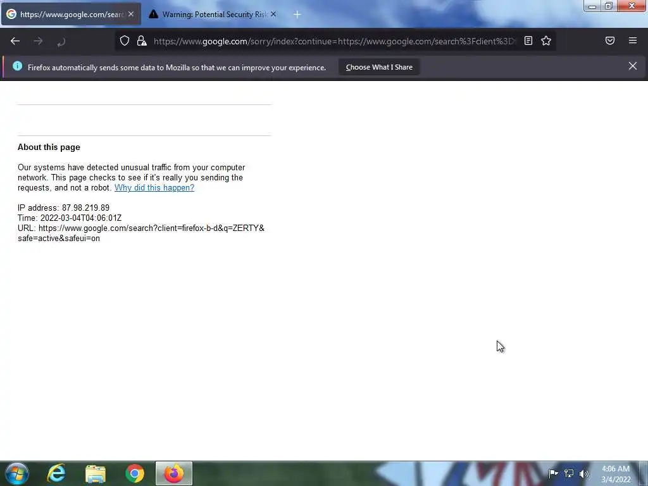
Task: Open Windows Explorer from the taskbar
Action: point(96,473)
